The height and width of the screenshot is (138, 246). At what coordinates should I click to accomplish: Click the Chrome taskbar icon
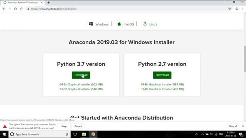(93, 134)
